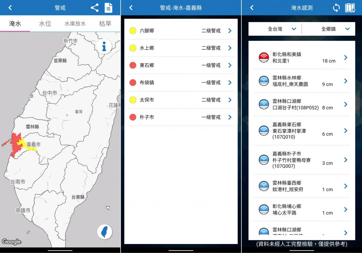Open the map view icon on 淹水感測 screen
Image resolution: width=362 pixels, height=253 pixels.
click(351, 7)
